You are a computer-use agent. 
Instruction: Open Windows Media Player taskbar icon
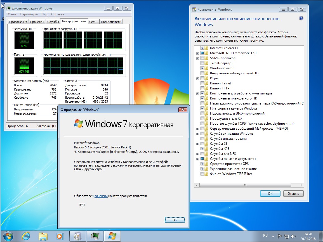(x=60, y=236)
